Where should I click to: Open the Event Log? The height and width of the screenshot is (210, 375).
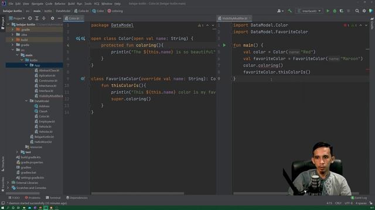point(359,198)
